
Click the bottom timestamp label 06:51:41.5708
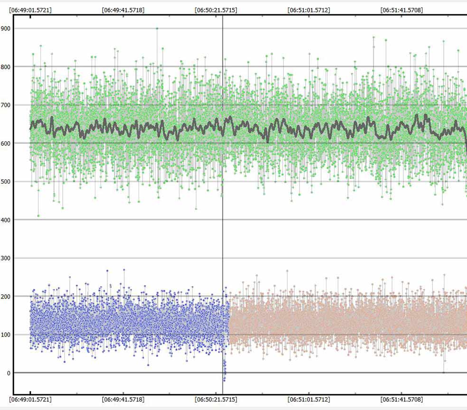pyautogui.click(x=402, y=399)
